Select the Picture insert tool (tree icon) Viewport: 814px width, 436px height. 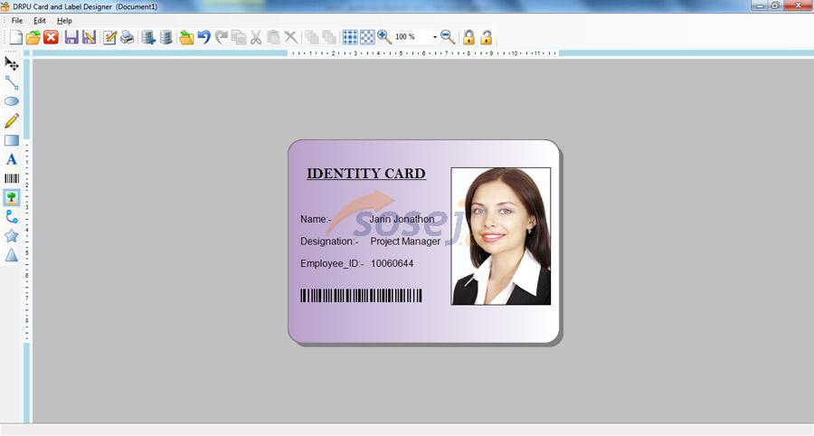point(12,198)
